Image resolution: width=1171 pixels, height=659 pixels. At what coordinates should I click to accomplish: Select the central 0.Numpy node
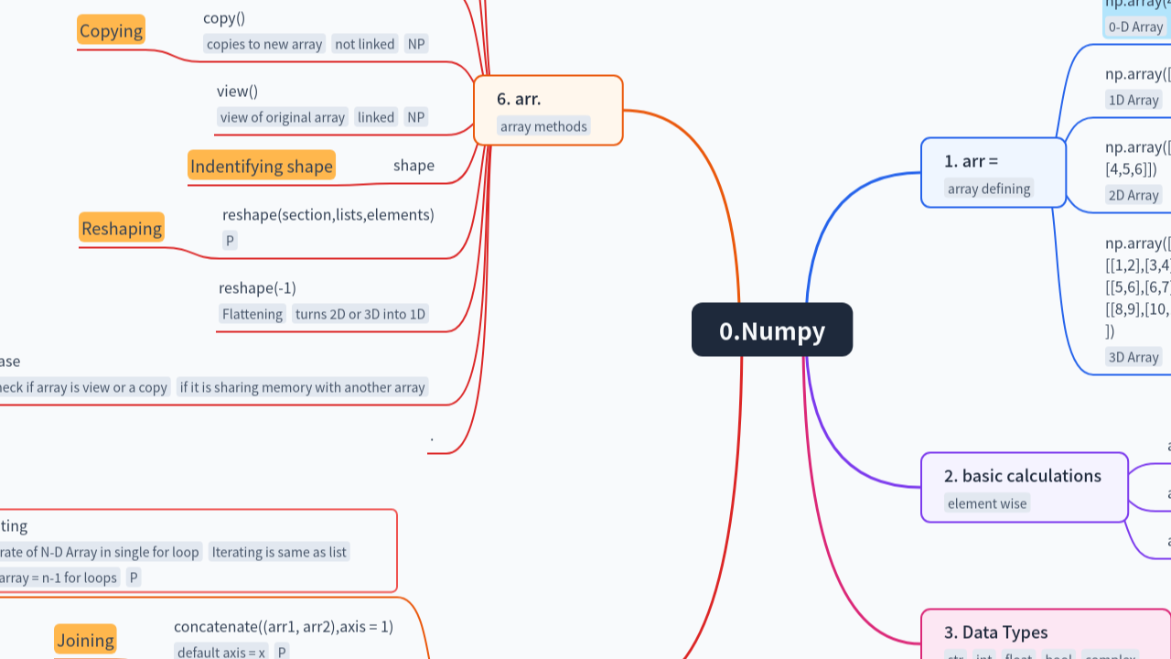[772, 329]
